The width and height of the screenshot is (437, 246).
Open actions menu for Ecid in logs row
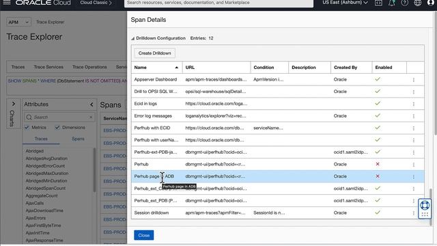coord(414,104)
